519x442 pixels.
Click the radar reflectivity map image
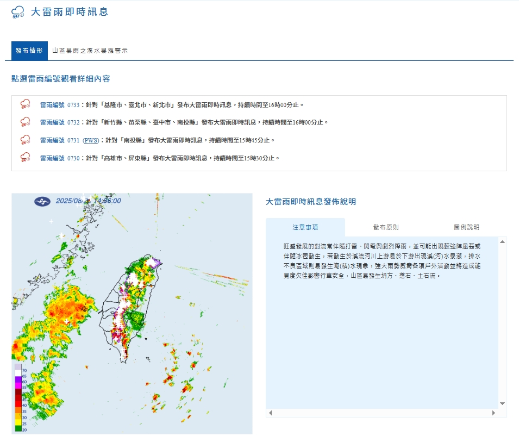tap(132, 314)
